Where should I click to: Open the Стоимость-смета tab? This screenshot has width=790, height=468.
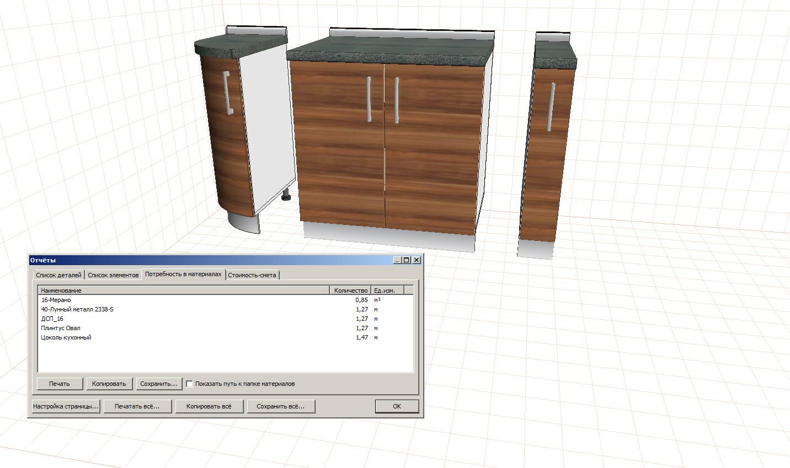pos(252,275)
